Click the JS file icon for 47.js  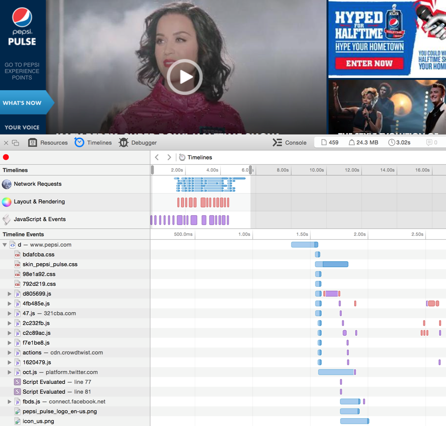coord(17,313)
